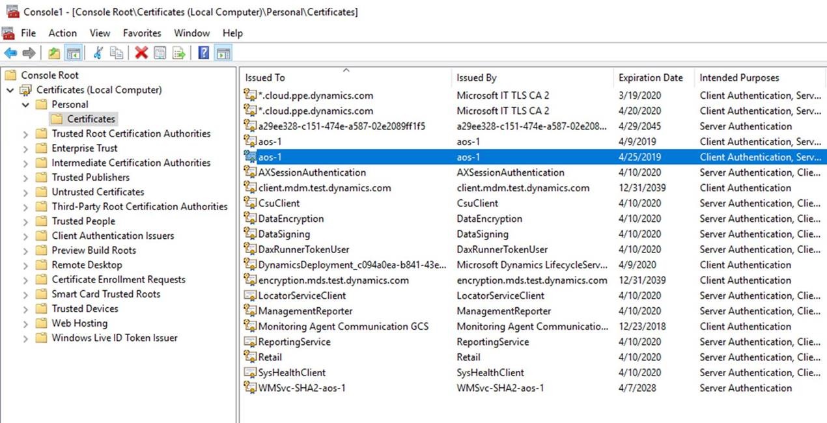Click the Up one level folder icon
827x423 pixels.
pyautogui.click(x=54, y=53)
